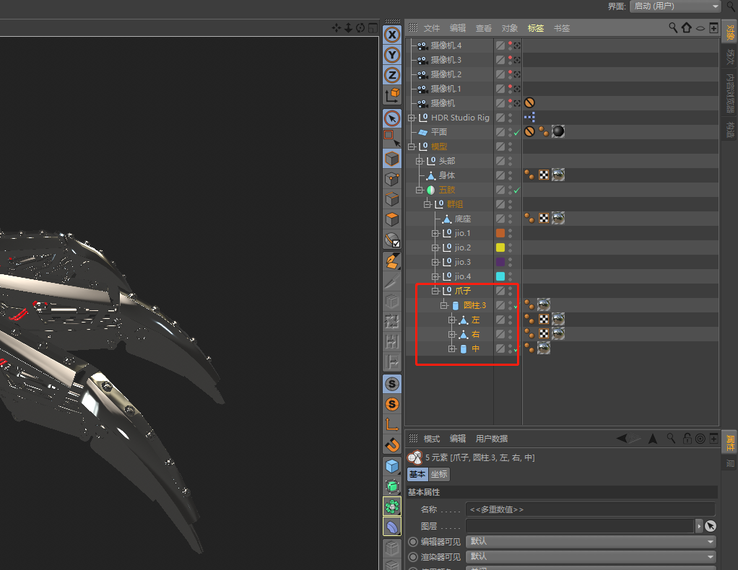
Task: Select the live selection arrow tool
Action: point(391,118)
